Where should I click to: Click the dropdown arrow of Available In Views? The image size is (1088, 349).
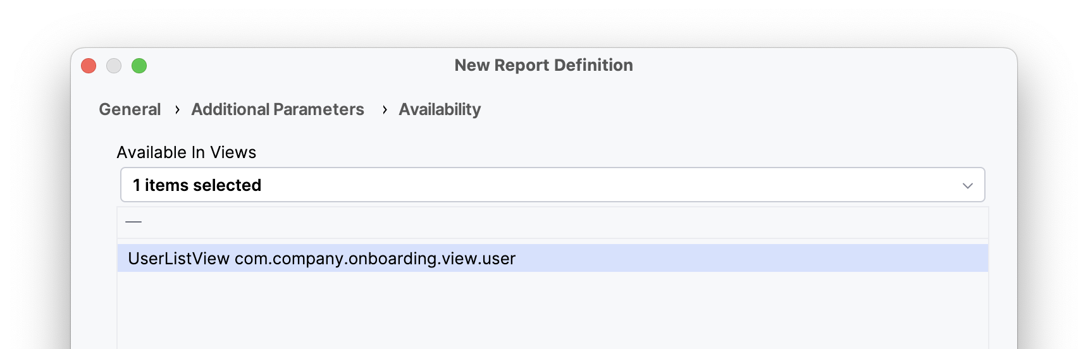tap(967, 185)
